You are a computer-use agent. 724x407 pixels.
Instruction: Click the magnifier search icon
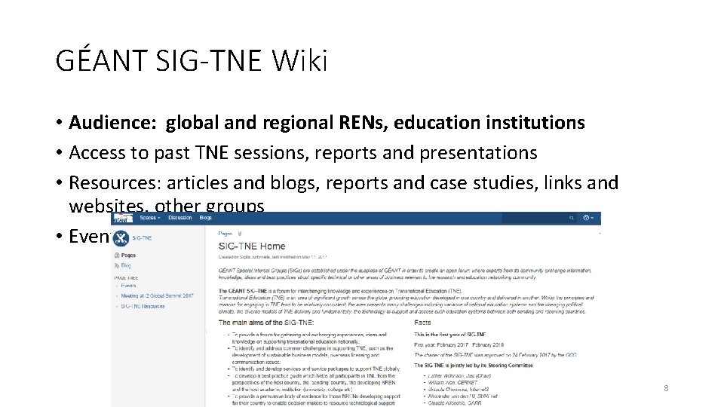tap(571, 218)
